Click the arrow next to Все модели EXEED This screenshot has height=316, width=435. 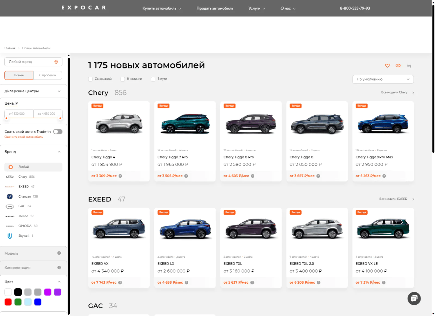pos(413,199)
